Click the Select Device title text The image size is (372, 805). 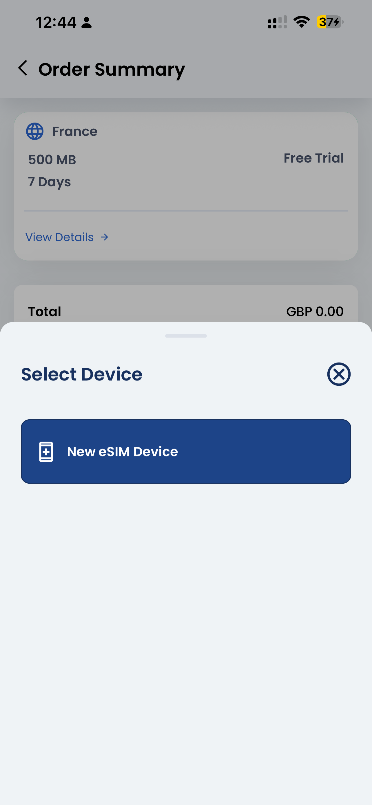[x=81, y=374]
